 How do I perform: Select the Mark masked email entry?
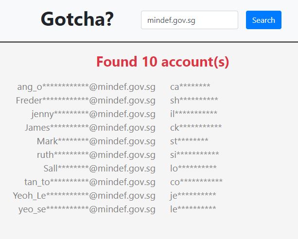click(x=96, y=141)
